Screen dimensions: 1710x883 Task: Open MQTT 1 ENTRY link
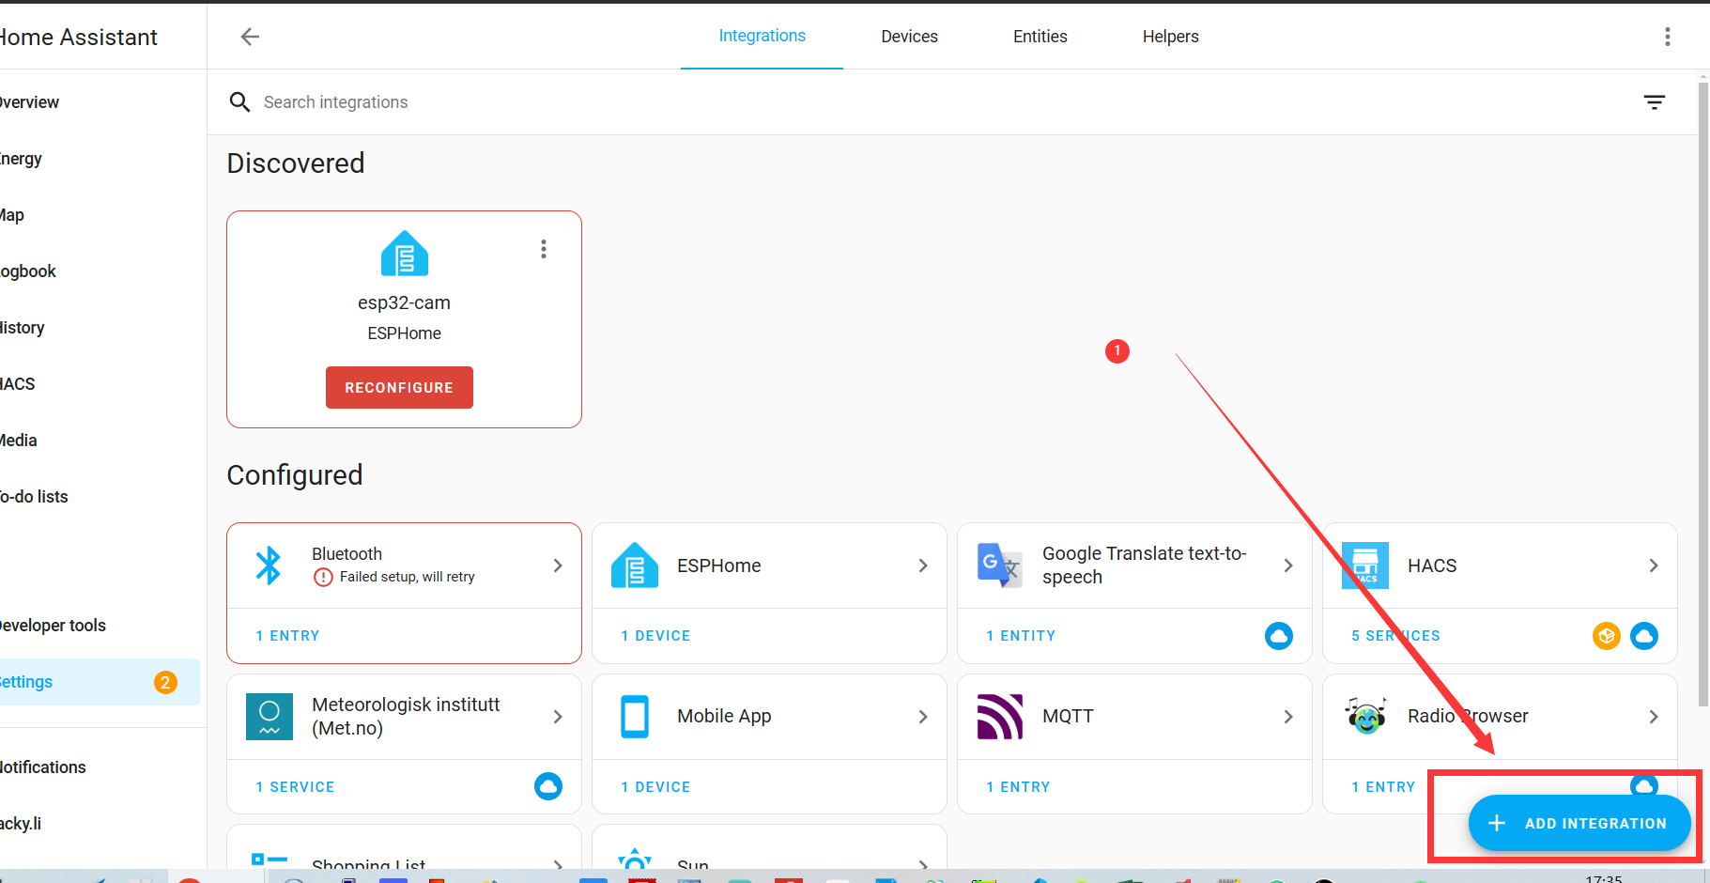point(1018,787)
